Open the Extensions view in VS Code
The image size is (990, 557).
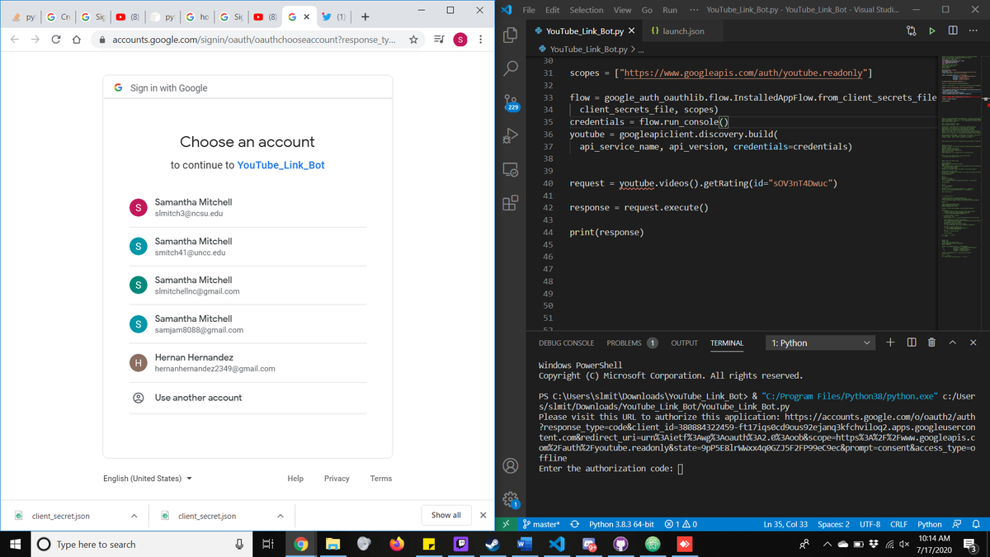pos(511,202)
